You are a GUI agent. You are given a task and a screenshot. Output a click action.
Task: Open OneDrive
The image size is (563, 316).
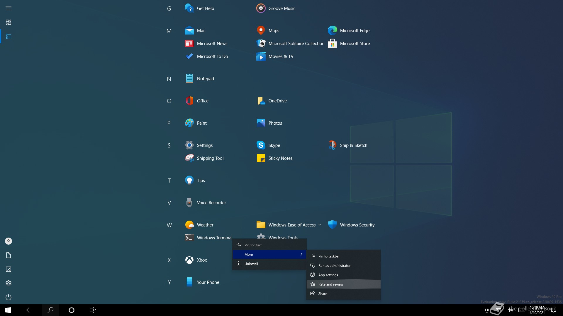(272, 101)
